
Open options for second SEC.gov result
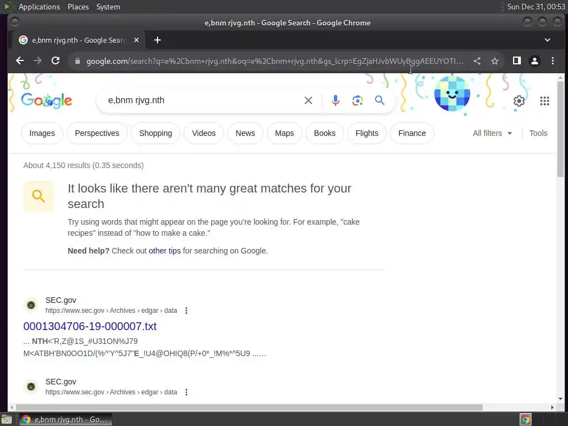point(186,392)
